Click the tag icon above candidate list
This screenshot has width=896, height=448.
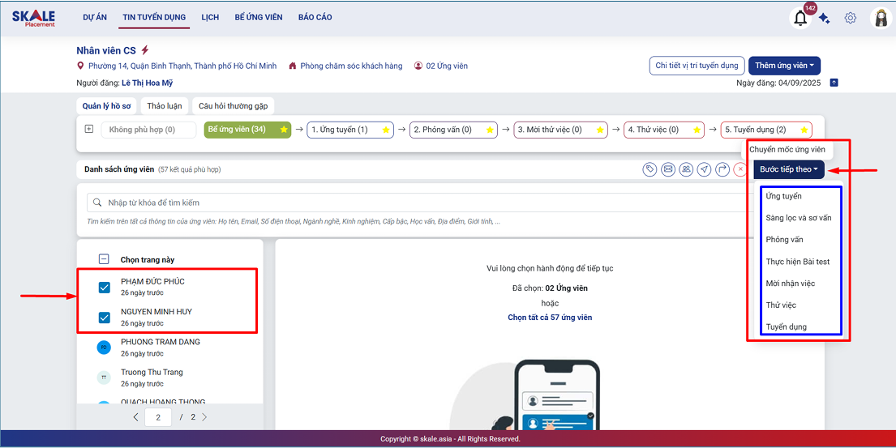649,169
